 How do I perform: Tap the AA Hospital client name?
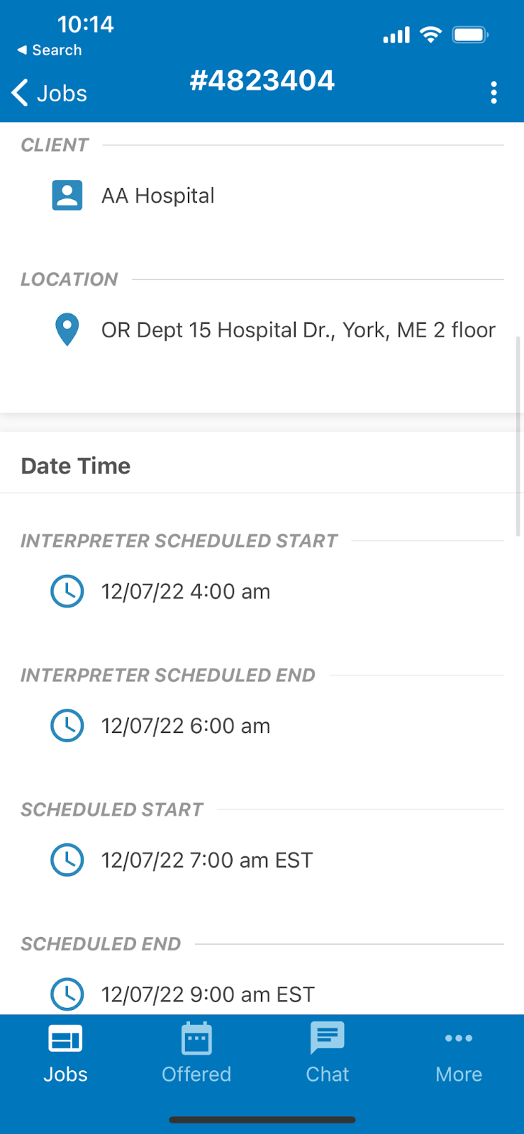pos(157,196)
